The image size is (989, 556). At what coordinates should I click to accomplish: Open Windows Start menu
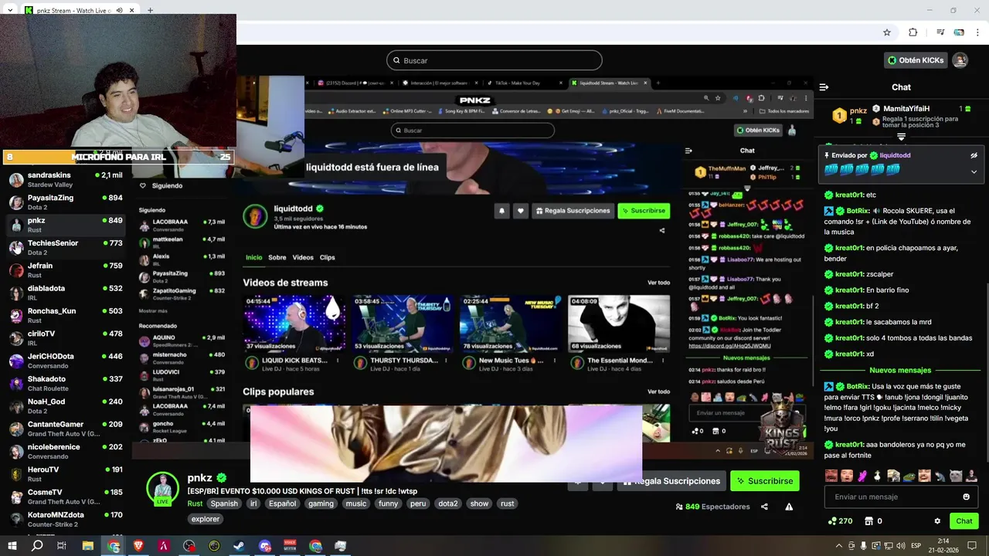(x=12, y=546)
